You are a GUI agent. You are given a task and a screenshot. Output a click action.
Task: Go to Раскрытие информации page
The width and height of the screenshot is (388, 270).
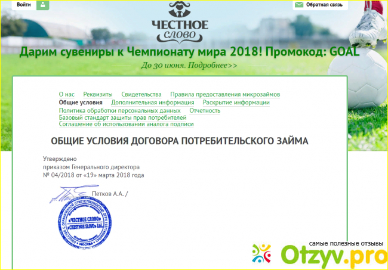click(236, 103)
